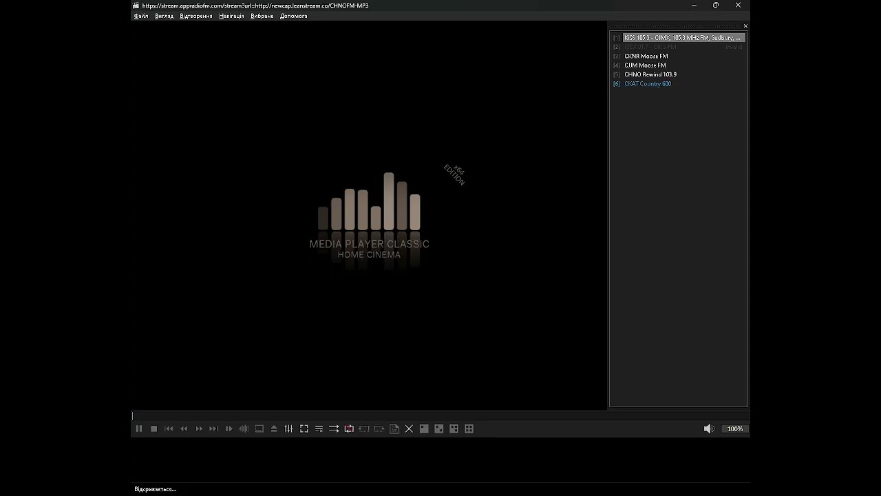Close the playlist panel
Screen dimensions: 881x496
pyautogui.click(x=745, y=26)
